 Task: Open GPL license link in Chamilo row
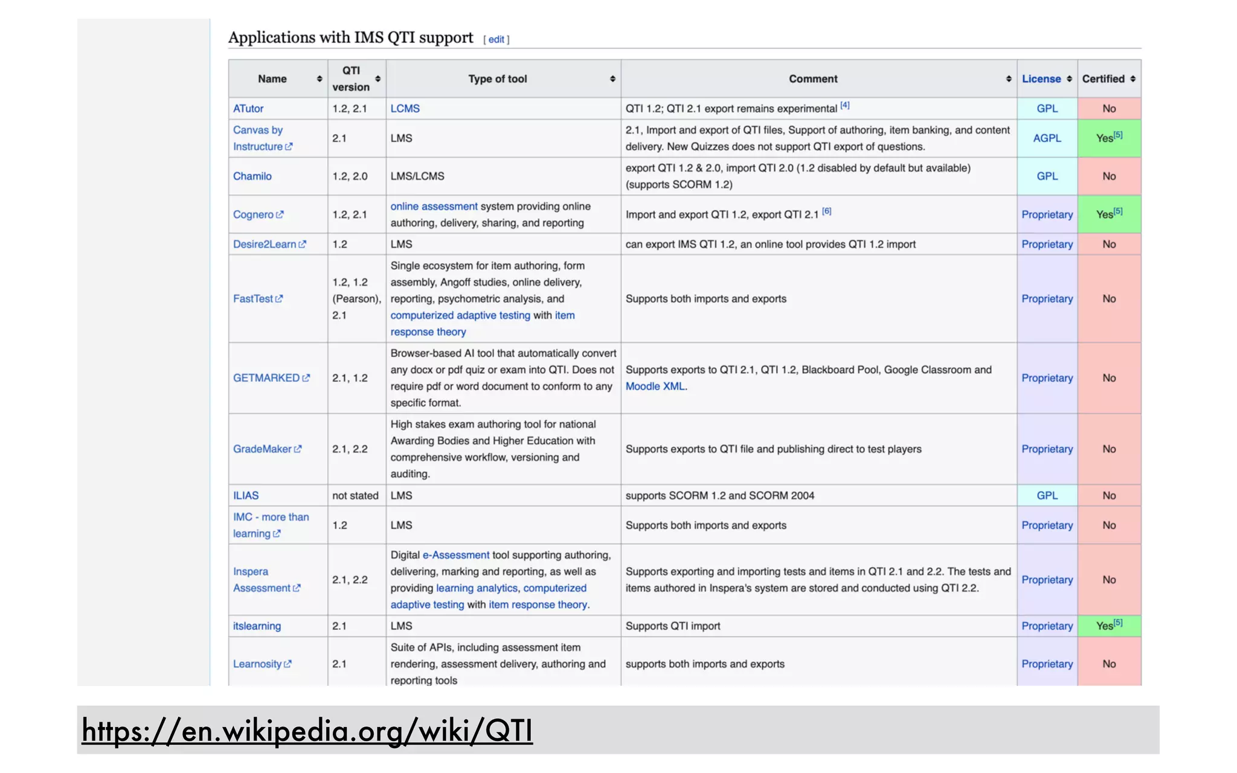tap(1047, 176)
